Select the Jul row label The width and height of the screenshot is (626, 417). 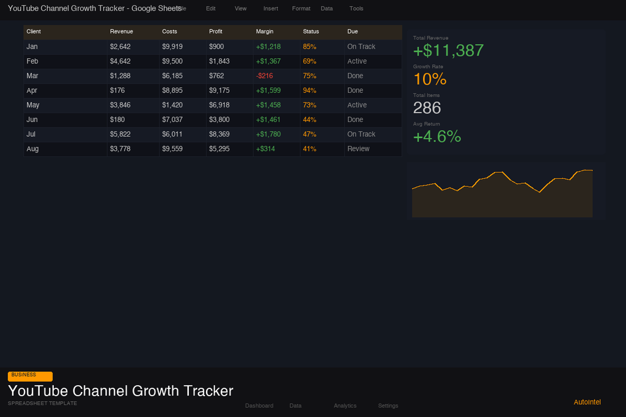click(31, 134)
